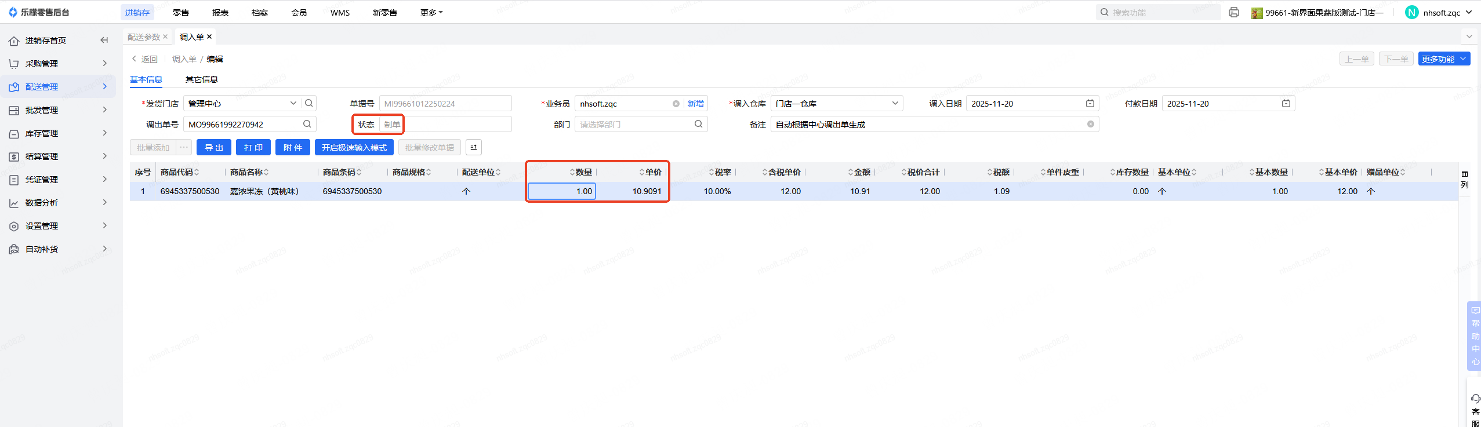Open 进销存首页 via its home icon
1481x427 pixels.
tap(14, 41)
